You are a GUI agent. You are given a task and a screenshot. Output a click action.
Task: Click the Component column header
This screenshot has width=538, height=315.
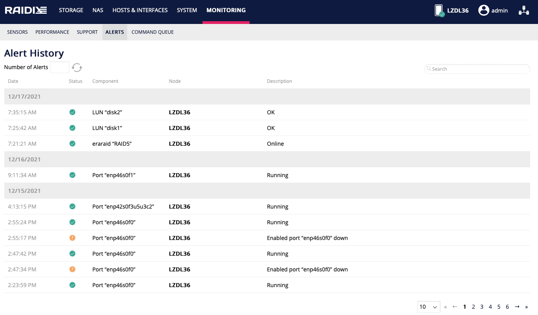click(x=105, y=81)
